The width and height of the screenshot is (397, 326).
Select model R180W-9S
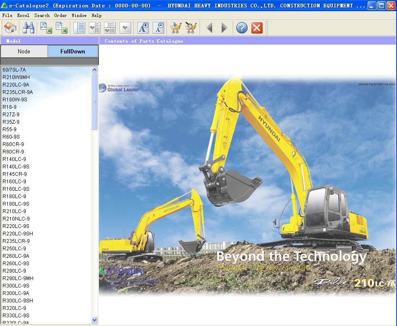tap(15, 100)
